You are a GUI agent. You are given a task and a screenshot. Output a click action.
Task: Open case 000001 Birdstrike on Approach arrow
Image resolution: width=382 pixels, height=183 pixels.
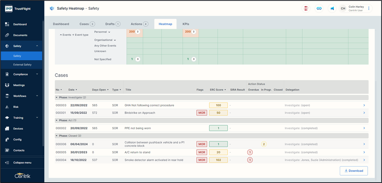[364, 113]
